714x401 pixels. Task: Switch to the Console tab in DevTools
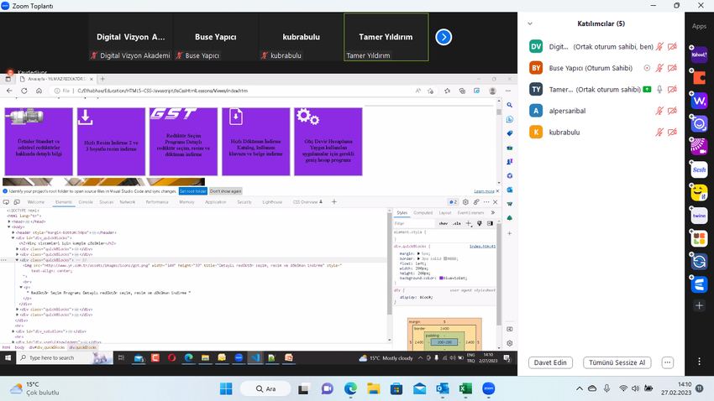tap(86, 202)
